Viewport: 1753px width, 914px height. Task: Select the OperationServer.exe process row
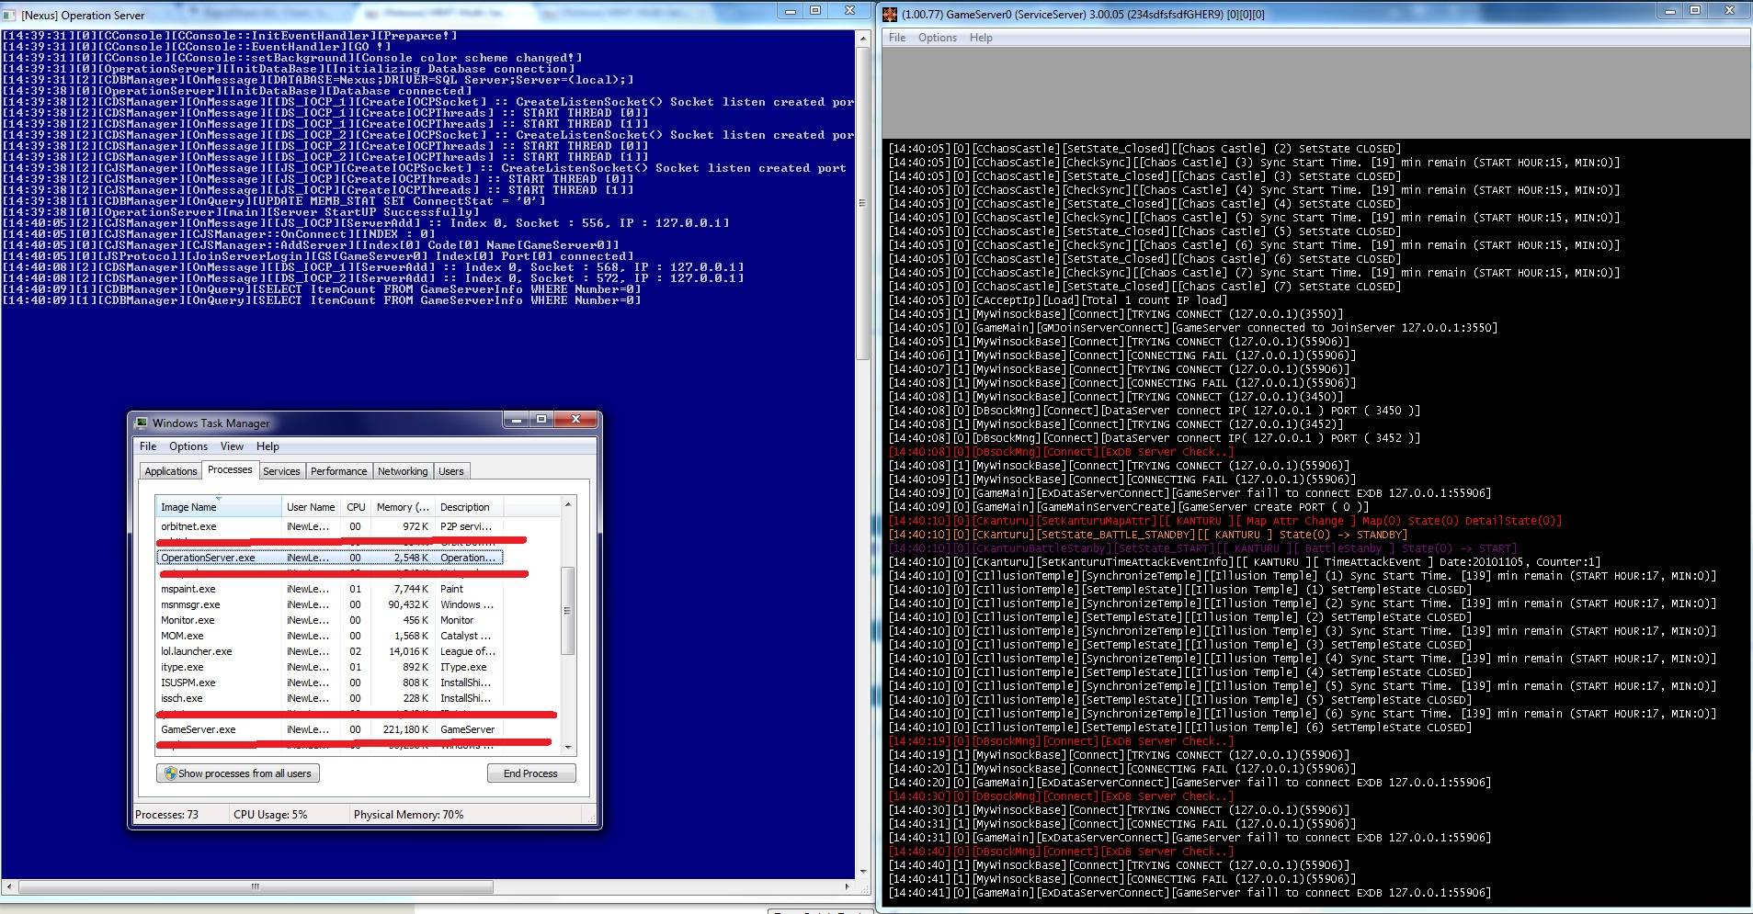point(330,558)
